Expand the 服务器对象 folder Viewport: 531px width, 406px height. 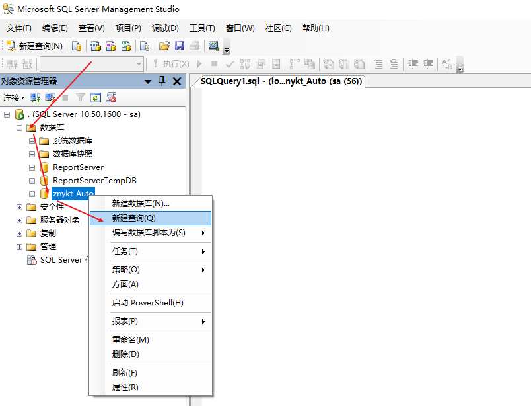pos(19,220)
